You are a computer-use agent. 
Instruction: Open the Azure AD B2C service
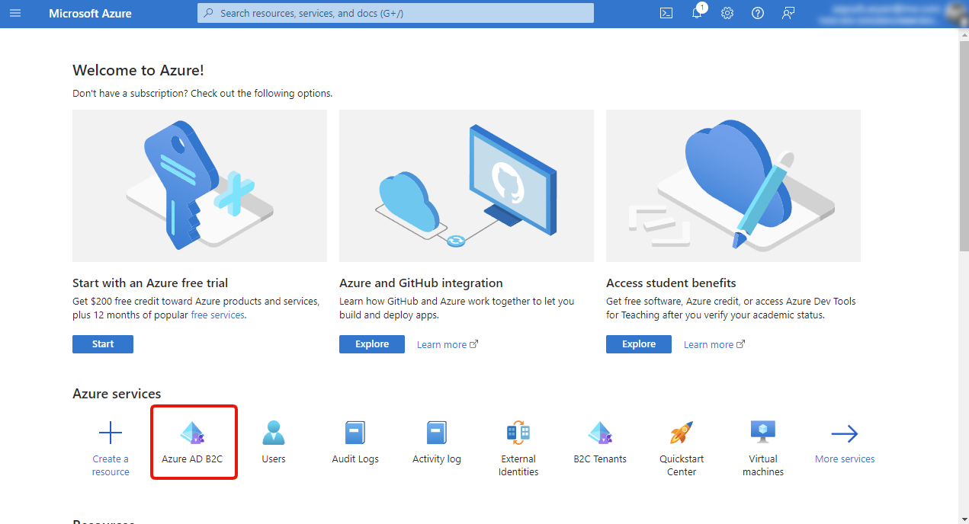pos(194,442)
